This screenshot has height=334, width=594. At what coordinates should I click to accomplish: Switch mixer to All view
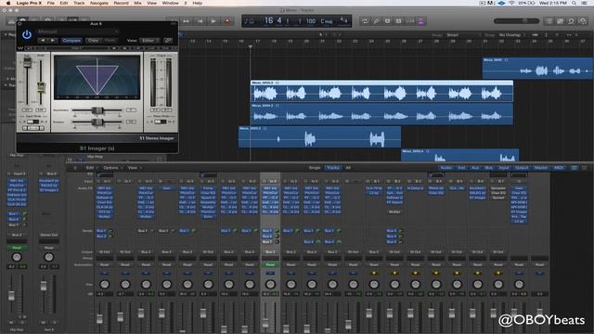[x=348, y=168]
